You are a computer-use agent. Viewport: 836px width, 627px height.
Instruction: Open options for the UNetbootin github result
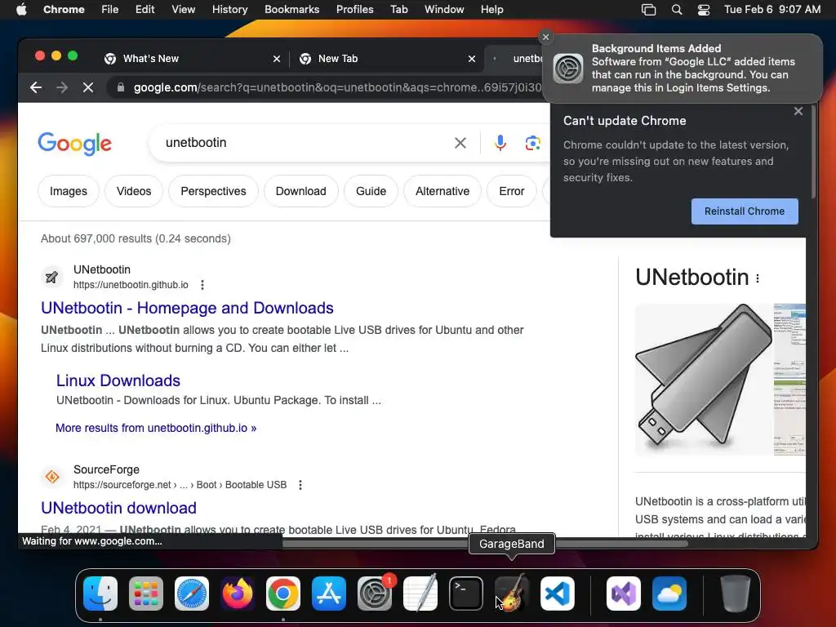[202, 285]
